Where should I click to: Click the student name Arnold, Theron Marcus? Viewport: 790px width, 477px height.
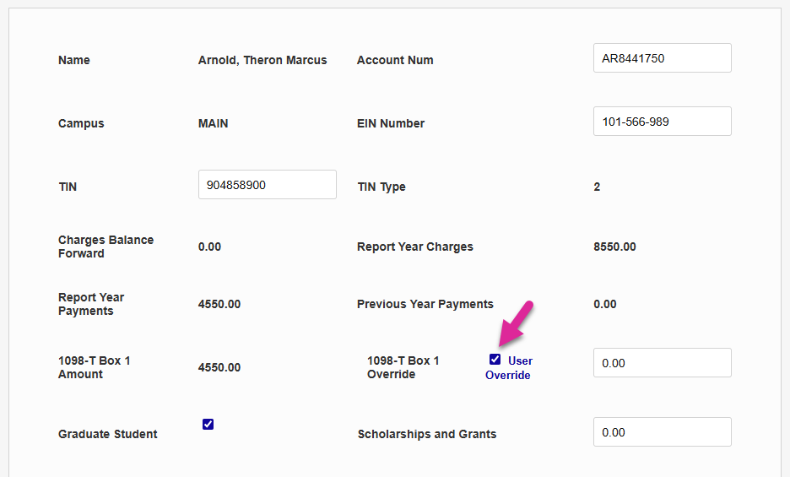(x=262, y=60)
